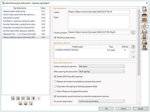This screenshot has height=112, width=150.
Task: Sort by the Verze column header
Action: [43, 8]
